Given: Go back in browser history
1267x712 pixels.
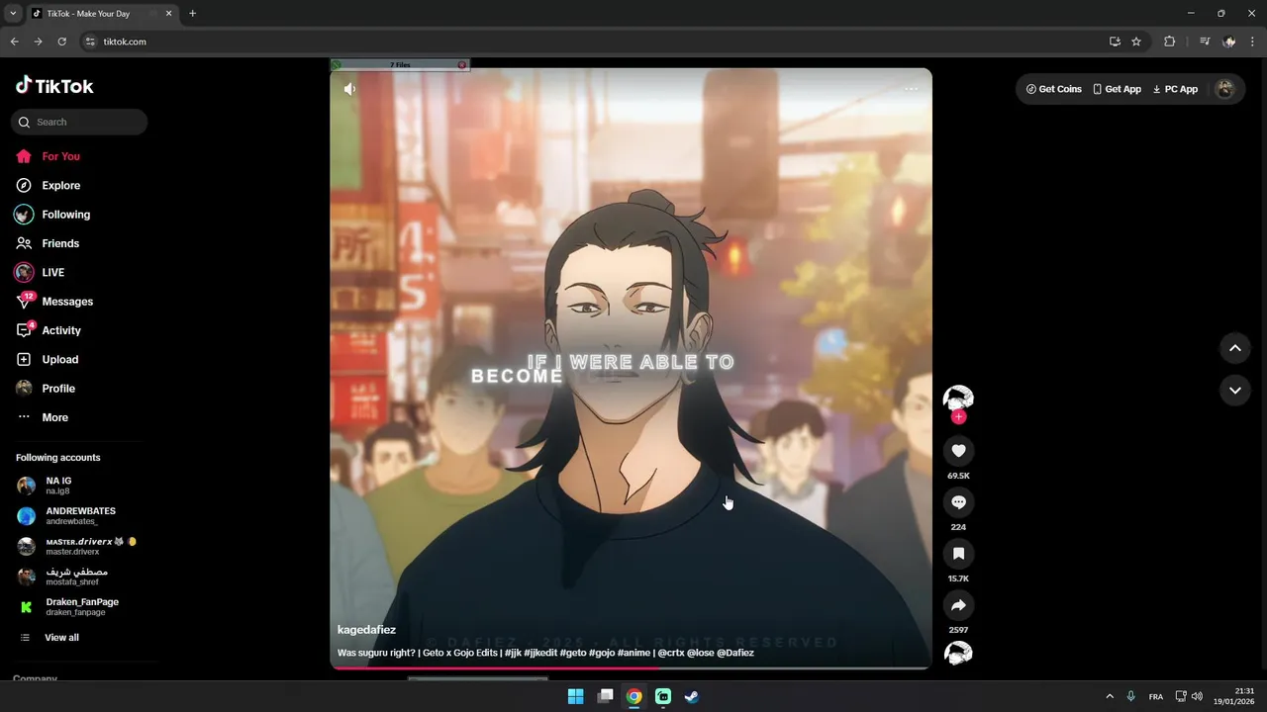Looking at the screenshot, I should [x=14, y=42].
